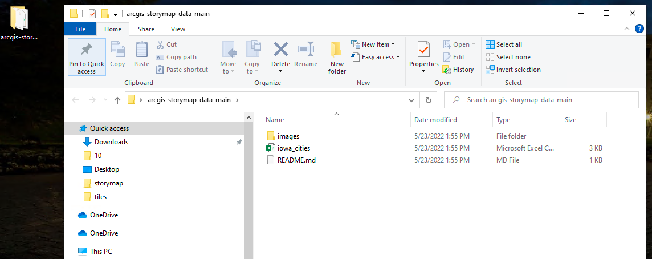
Task: Click the MD File type cell
Action: [508, 160]
